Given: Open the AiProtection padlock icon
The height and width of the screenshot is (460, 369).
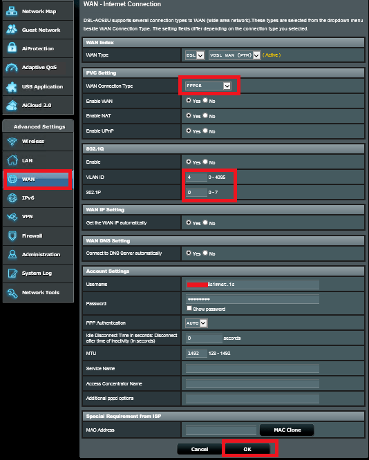Looking at the screenshot, I should 12,48.
